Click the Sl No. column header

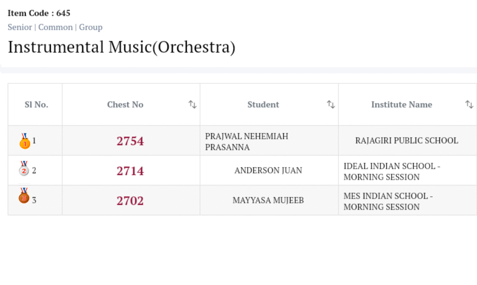click(36, 105)
